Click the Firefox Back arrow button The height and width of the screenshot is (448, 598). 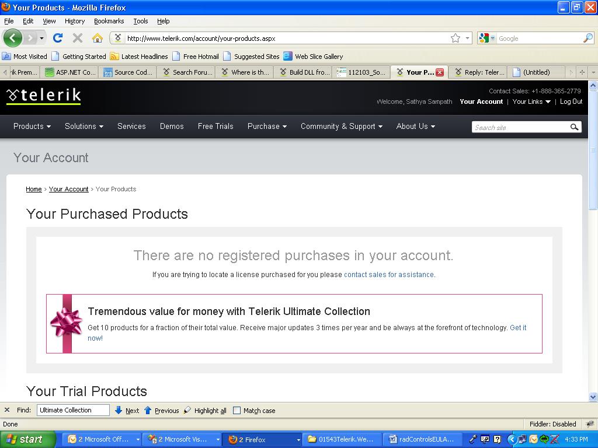coord(13,38)
